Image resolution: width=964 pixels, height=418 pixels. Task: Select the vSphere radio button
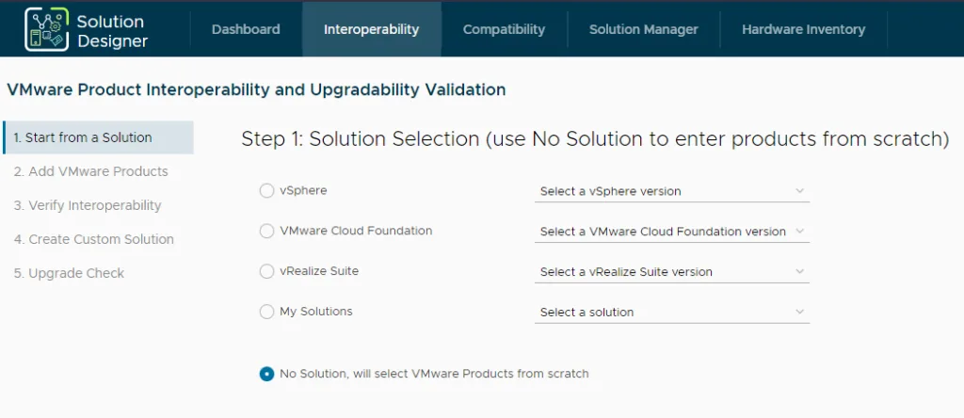click(x=266, y=191)
